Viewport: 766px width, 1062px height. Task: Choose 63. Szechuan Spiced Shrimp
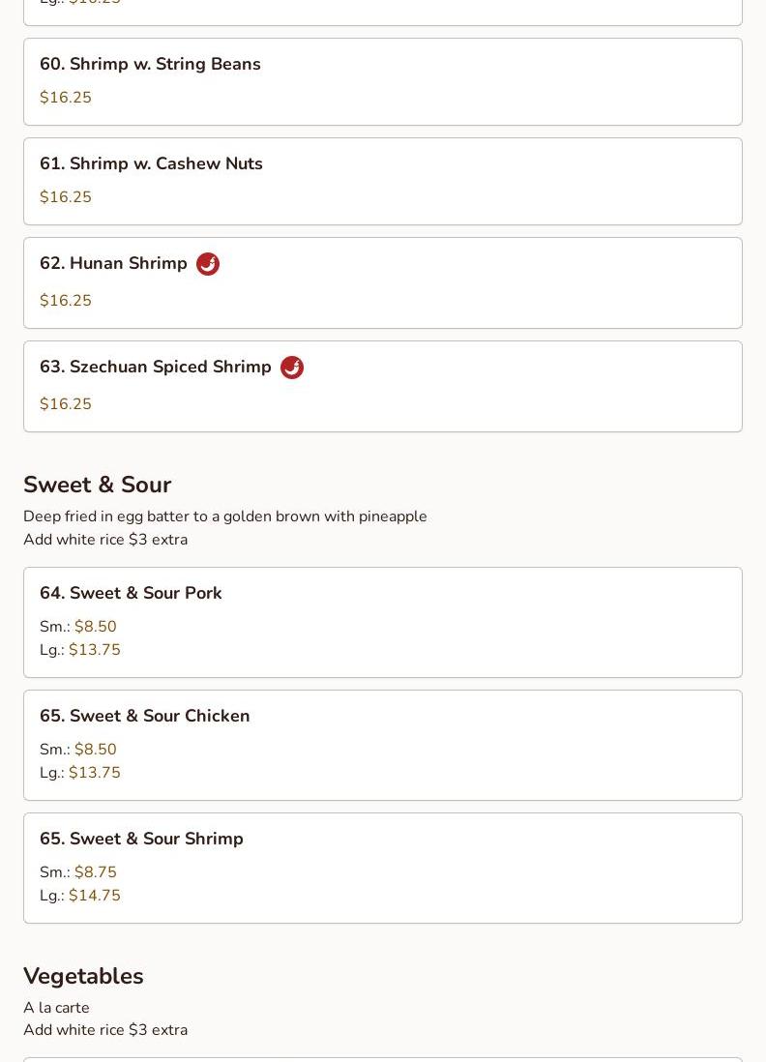(x=155, y=368)
